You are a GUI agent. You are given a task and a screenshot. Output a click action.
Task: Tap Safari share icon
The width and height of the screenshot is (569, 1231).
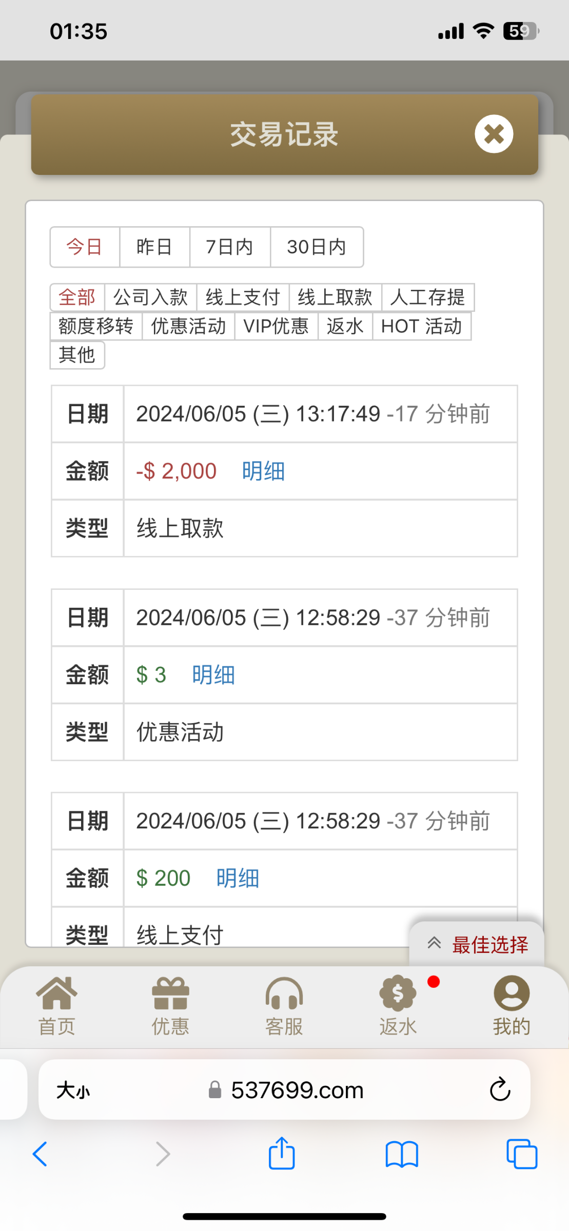(282, 1154)
